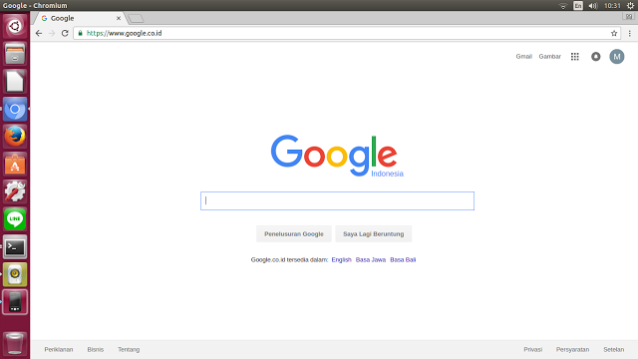638x359 pixels.
Task: Launch LINE messenger from dock
Action: tap(15, 219)
